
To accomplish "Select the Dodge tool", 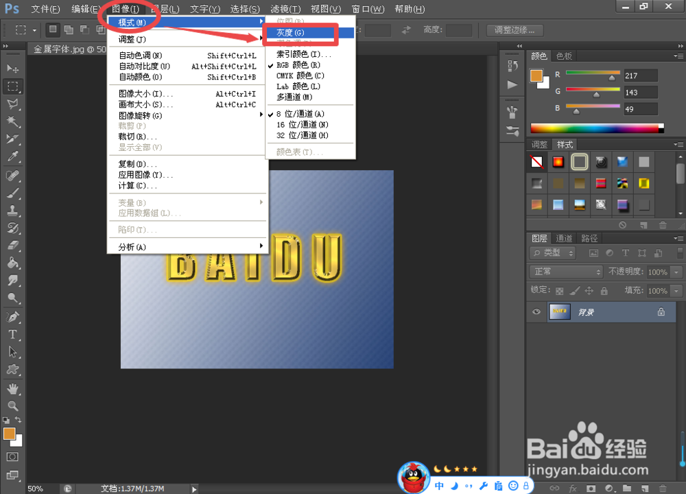I will (x=12, y=298).
